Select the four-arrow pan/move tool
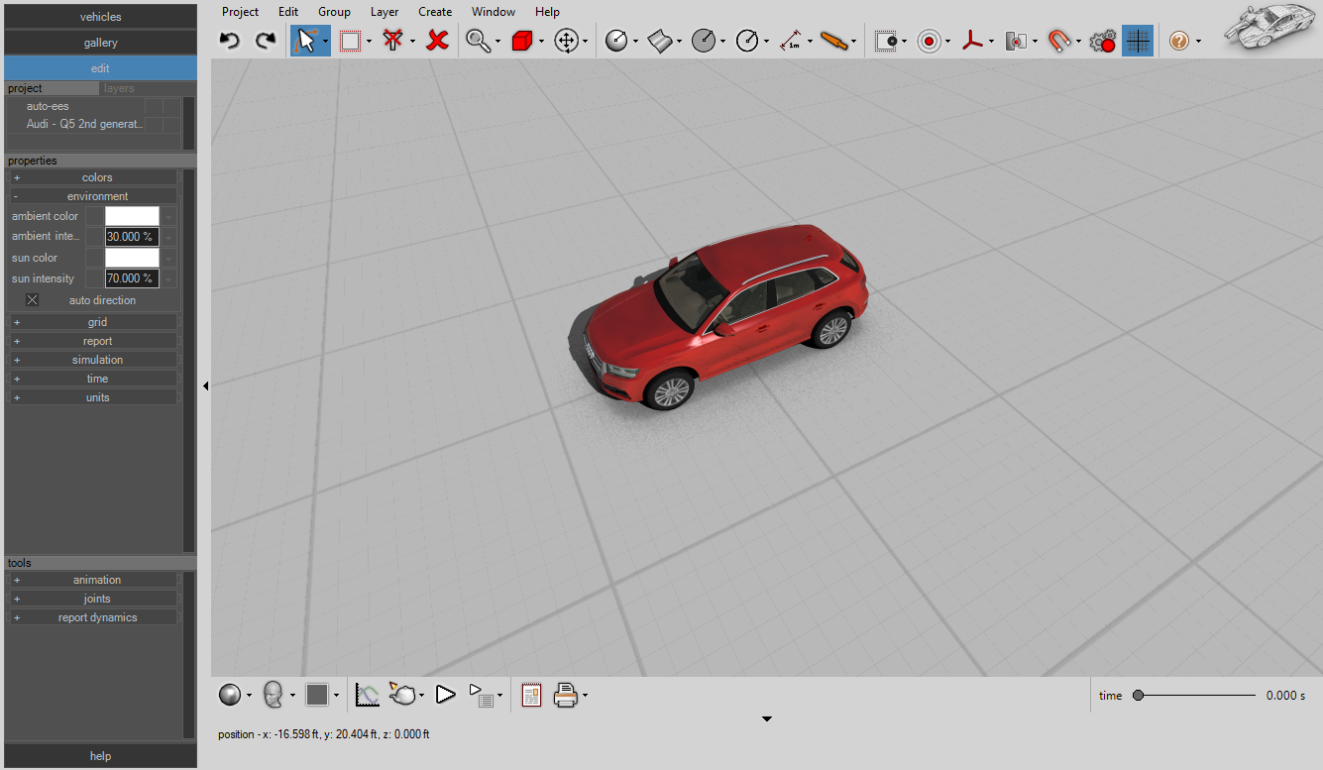Image resolution: width=1323 pixels, height=770 pixels. coord(567,41)
